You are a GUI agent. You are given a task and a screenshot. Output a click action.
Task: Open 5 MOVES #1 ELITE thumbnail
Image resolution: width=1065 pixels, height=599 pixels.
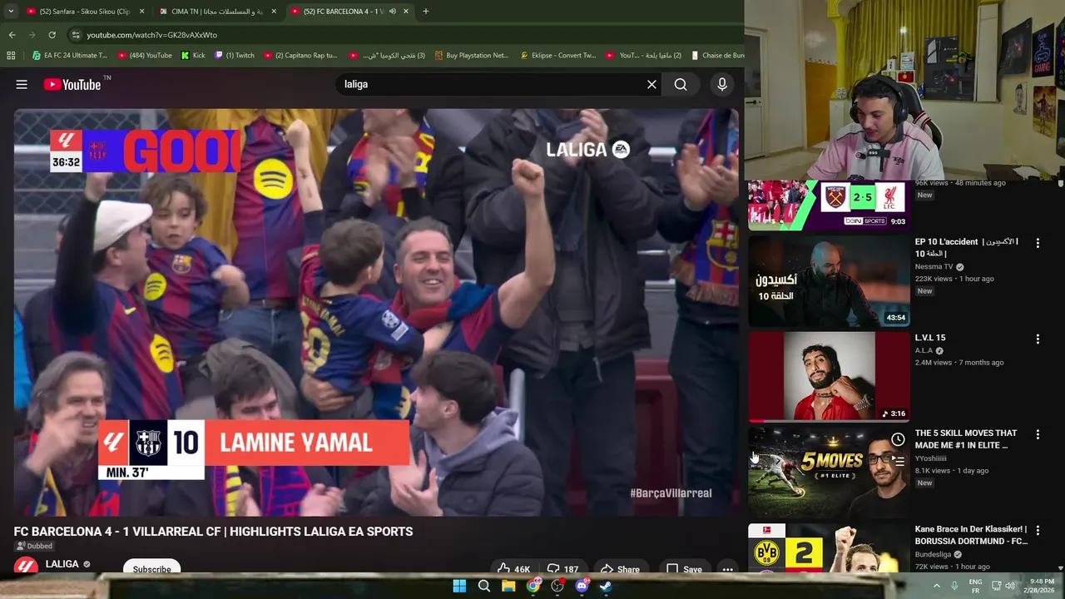pyautogui.click(x=828, y=473)
